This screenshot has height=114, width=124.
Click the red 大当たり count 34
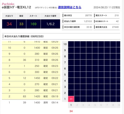coord(9,24)
